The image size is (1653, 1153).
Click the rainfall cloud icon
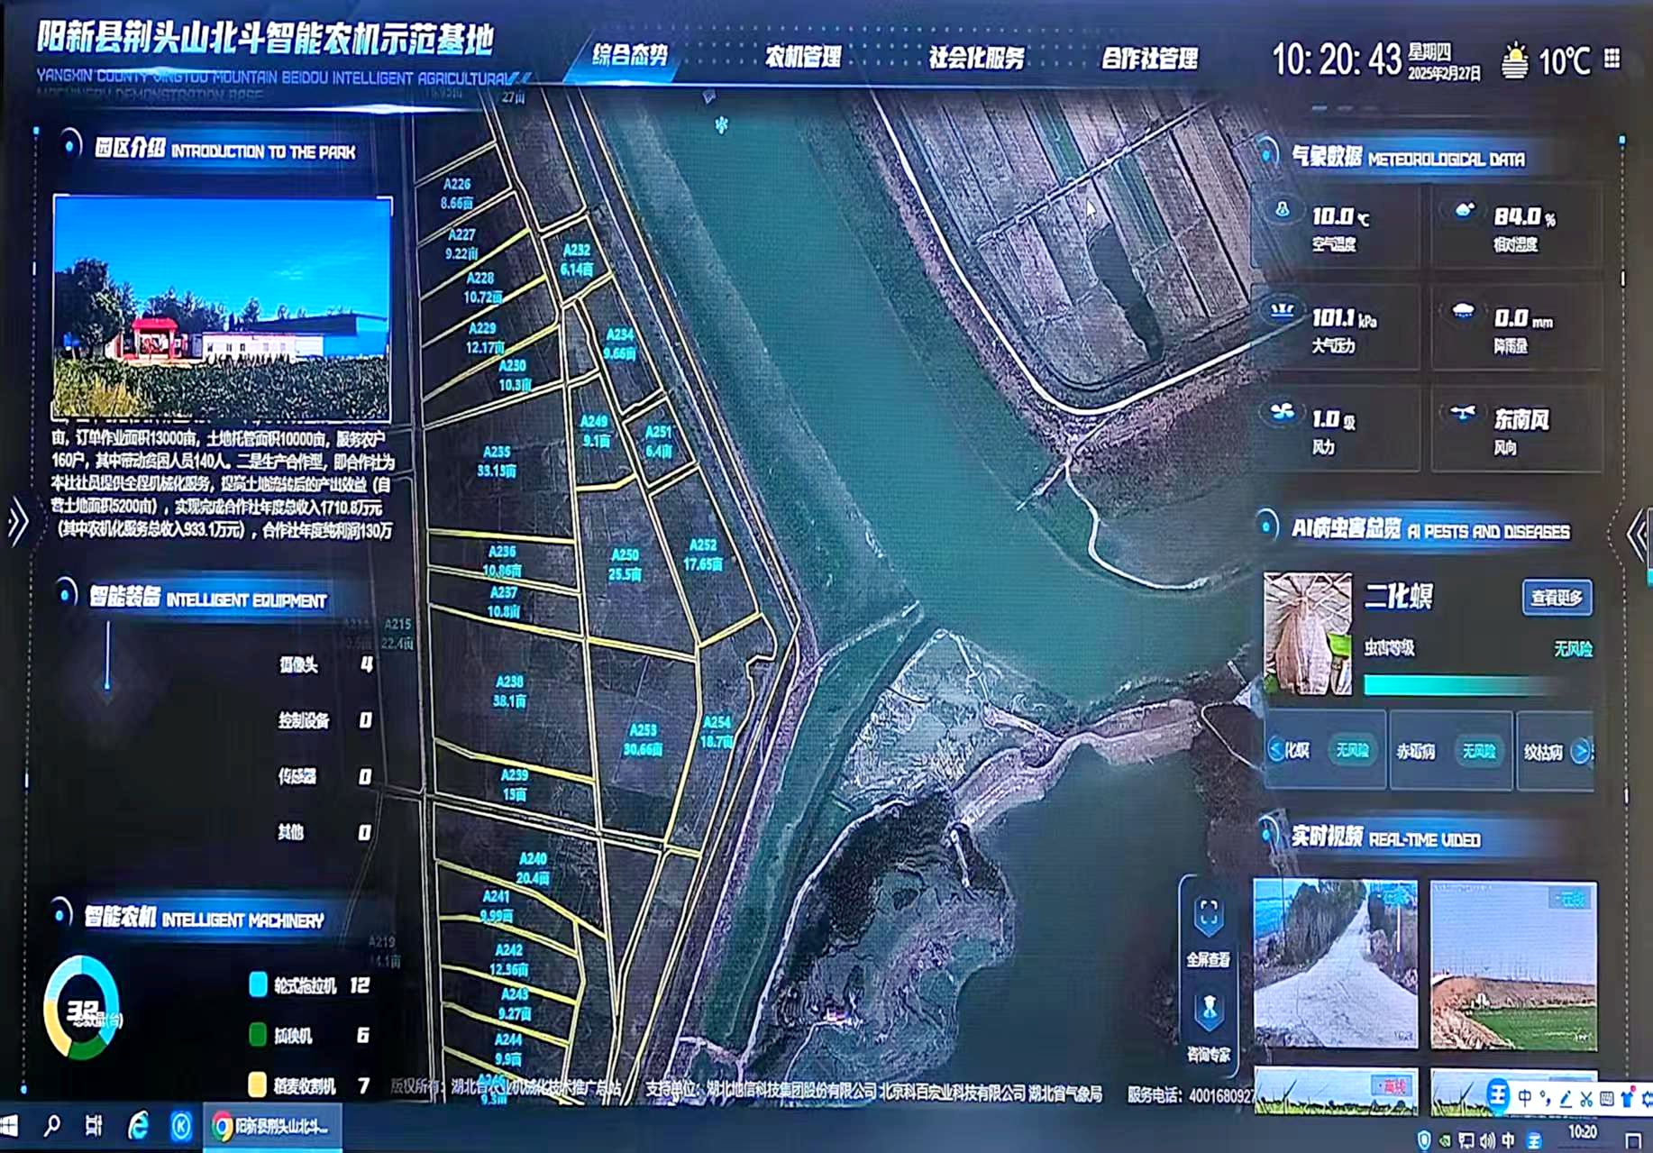(x=1463, y=313)
